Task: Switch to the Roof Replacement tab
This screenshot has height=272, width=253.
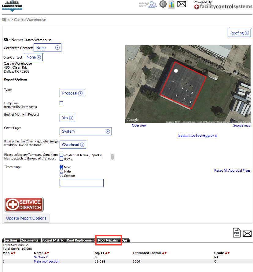Action: click(x=81, y=240)
